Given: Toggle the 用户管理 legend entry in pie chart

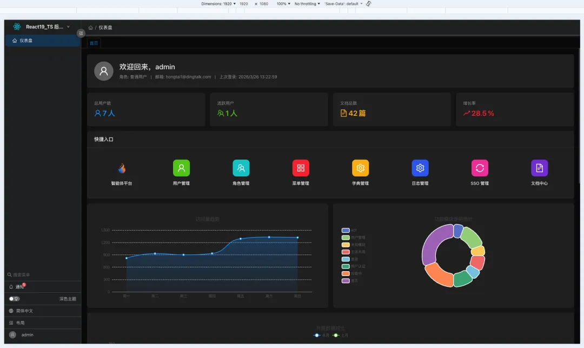Looking at the screenshot, I should [x=353, y=238].
